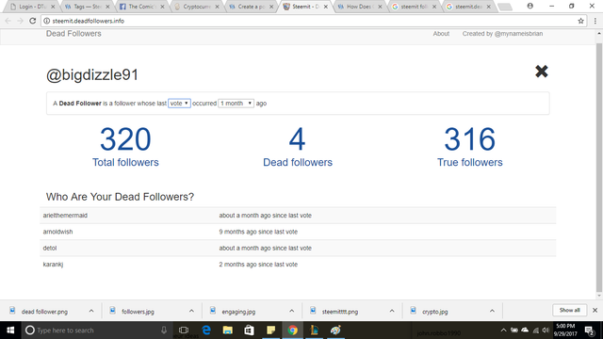
Task: Open File Explorer from the taskbar
Action: [x=228, y=331]
